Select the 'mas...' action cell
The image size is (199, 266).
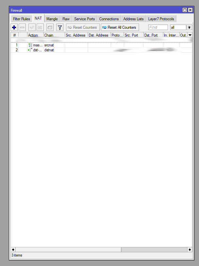(x=36, y=45)
